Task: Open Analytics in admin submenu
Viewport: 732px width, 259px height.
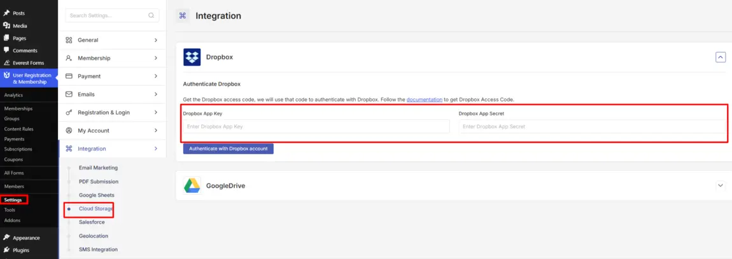Action: click(13, 95)
